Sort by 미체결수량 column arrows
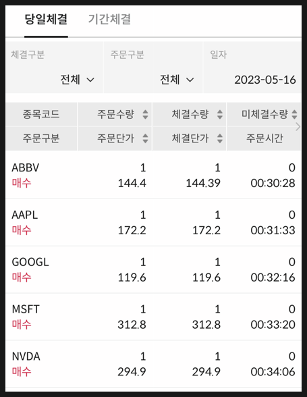This screenshot has width=307, height=397. click(294, 114)
